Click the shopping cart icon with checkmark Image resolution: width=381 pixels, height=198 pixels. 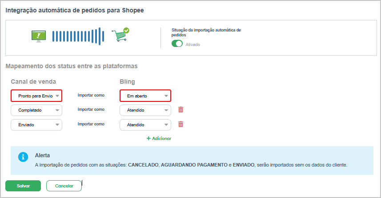(120, 35)
